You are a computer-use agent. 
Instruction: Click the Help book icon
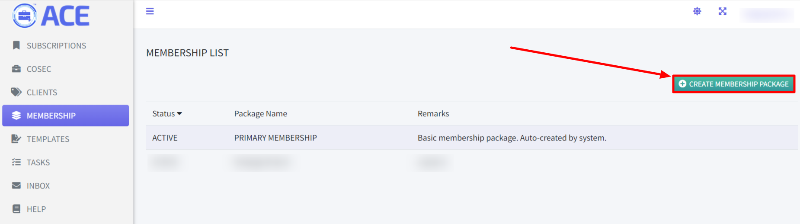click(16, 209)
